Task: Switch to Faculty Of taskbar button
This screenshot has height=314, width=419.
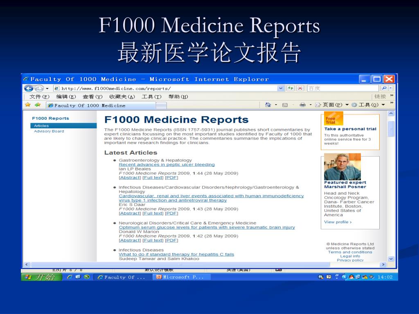Action: pyautogui.click(x=123, y=277)
